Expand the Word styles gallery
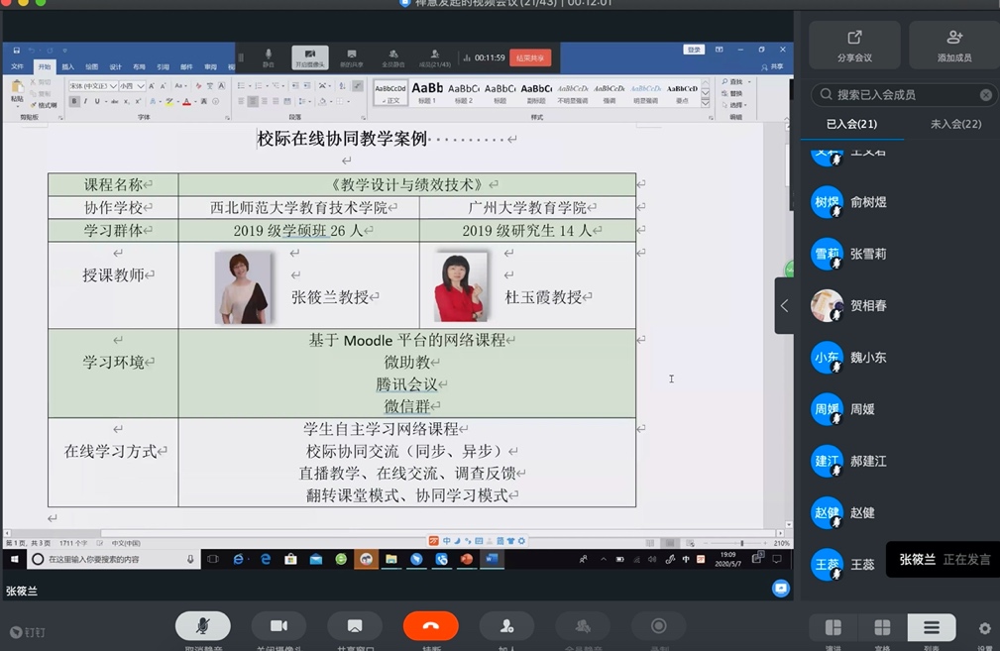This screenshot has width=1000, height=651. pos(706,101)
